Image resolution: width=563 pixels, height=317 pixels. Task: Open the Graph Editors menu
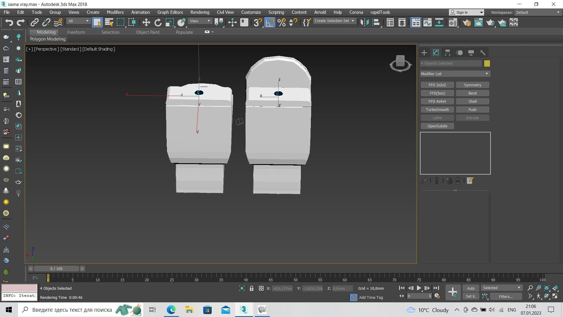170,12
